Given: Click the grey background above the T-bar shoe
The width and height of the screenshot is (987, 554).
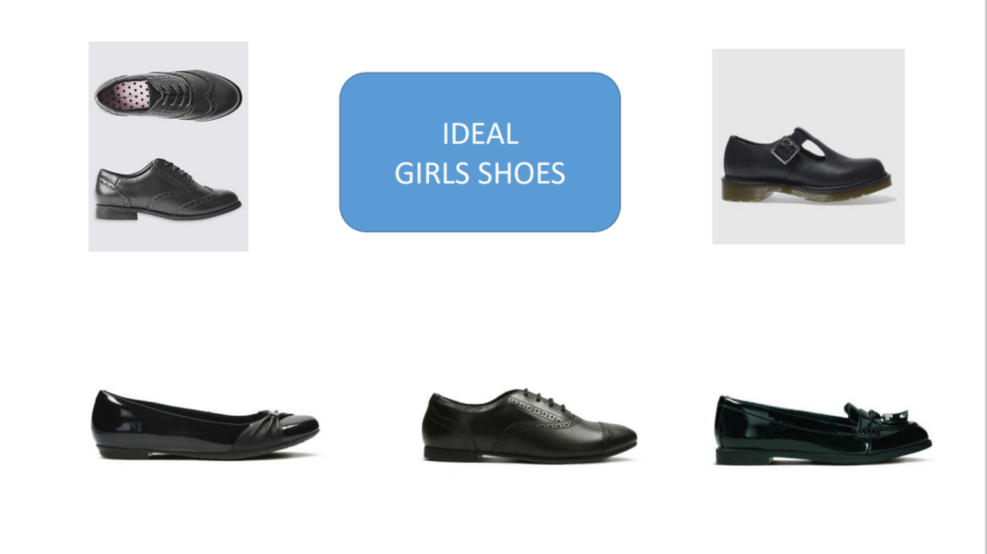Looking at the screenshot, I should pyautogui.click(x=808, y=84).
